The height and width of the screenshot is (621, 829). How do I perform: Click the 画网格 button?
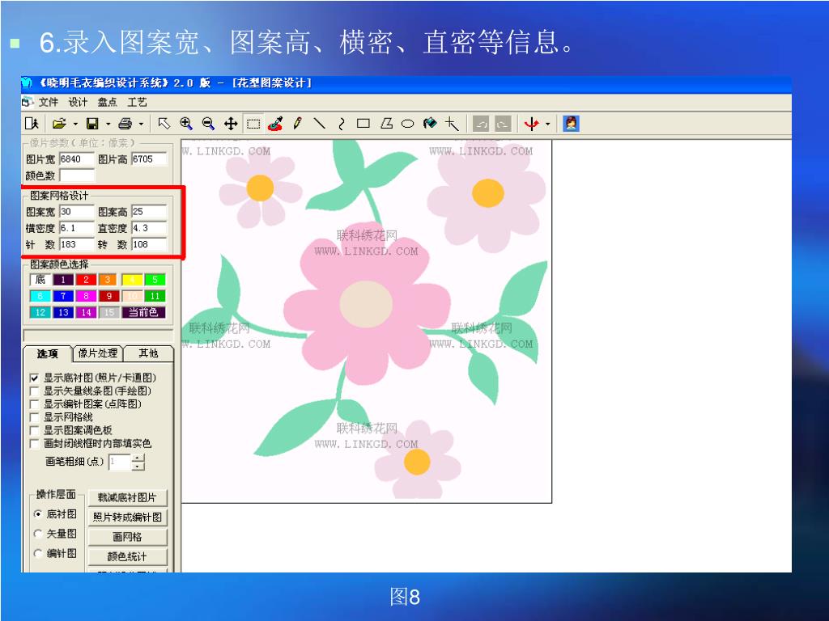pyautogui.click(x=127, y=537)
